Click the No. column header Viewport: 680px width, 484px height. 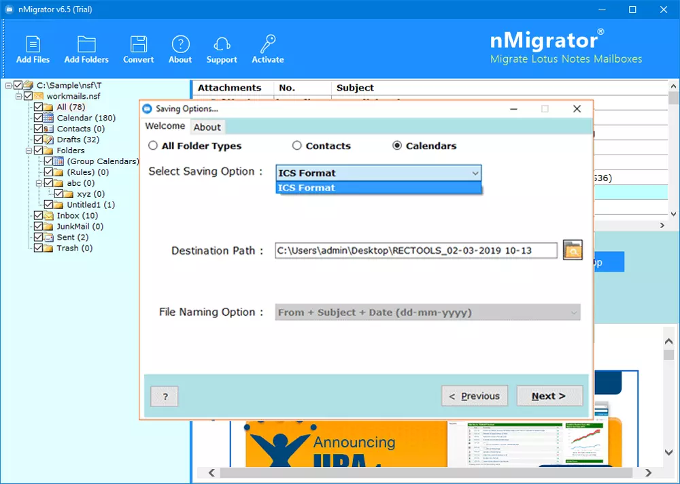tap(287, 88)
